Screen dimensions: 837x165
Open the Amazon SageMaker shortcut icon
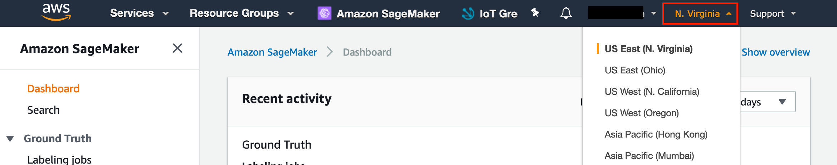325,14
